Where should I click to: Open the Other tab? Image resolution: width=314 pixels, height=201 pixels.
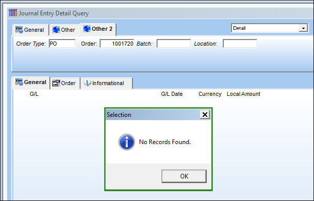64,30
